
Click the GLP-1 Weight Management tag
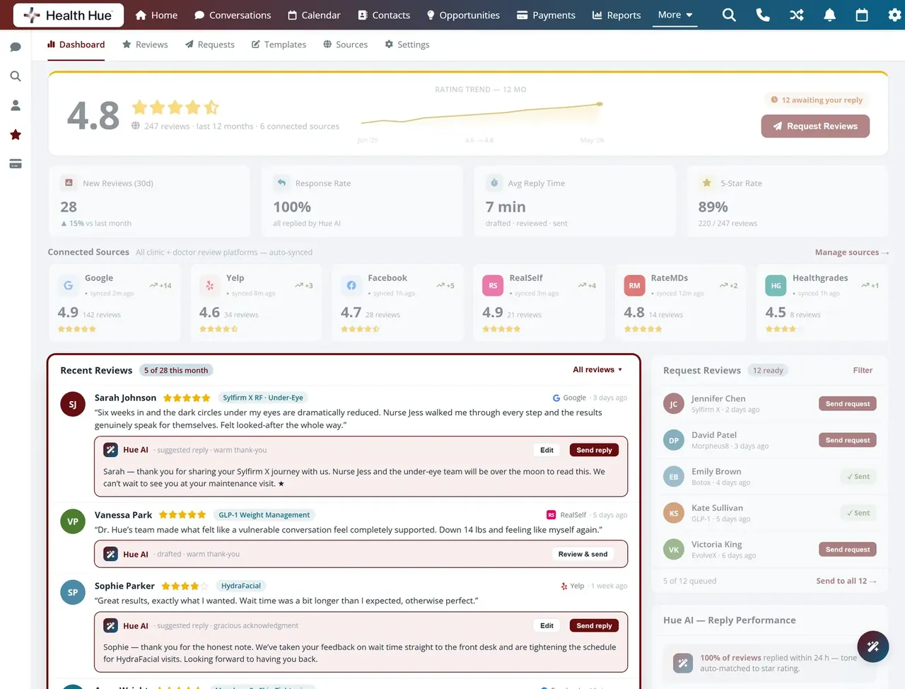pyautogui.click(x=264, y=515)
